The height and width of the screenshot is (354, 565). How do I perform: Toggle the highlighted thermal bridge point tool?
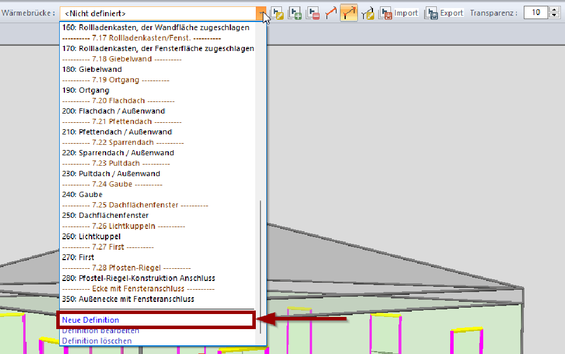pos(349,13)
